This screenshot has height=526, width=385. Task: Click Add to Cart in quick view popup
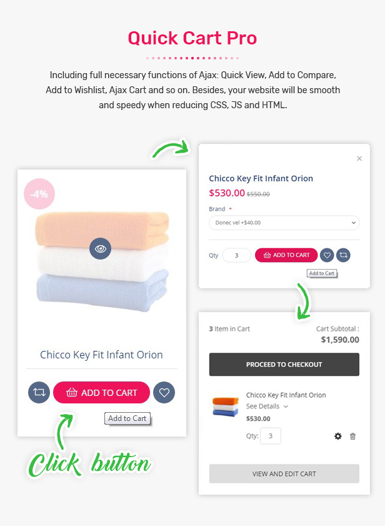286,255
